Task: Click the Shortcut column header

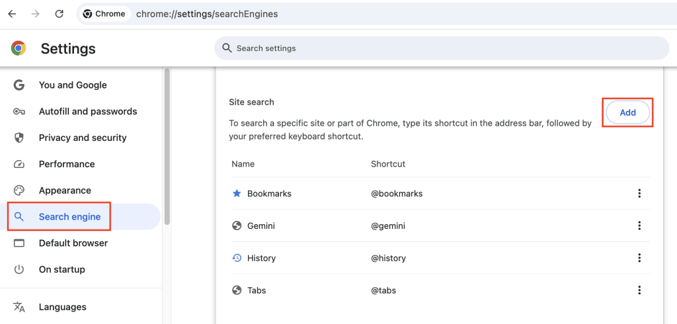Action: (x=388, y=164)
